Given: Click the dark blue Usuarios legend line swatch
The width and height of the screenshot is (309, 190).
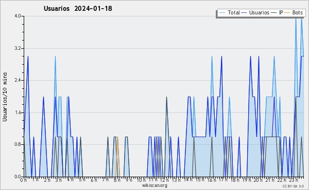Looking at the screenshot, I should coord(244,13).
